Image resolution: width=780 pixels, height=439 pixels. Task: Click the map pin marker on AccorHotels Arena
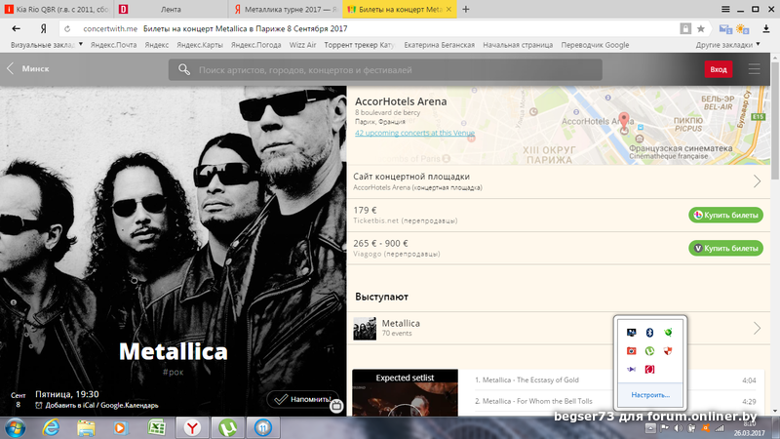[x=624, y=121]
